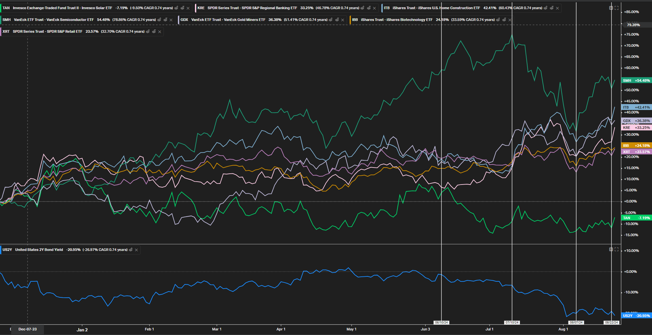This screenshot has width=652, height=335.
Task: Click the Dec-07-23 crosshair date label
Action: click(x=28, y=329)
